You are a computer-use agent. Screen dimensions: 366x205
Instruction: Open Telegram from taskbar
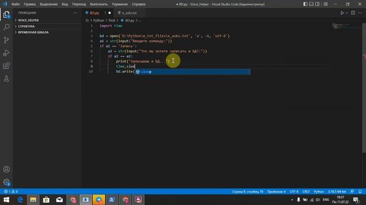coord(99,200)
